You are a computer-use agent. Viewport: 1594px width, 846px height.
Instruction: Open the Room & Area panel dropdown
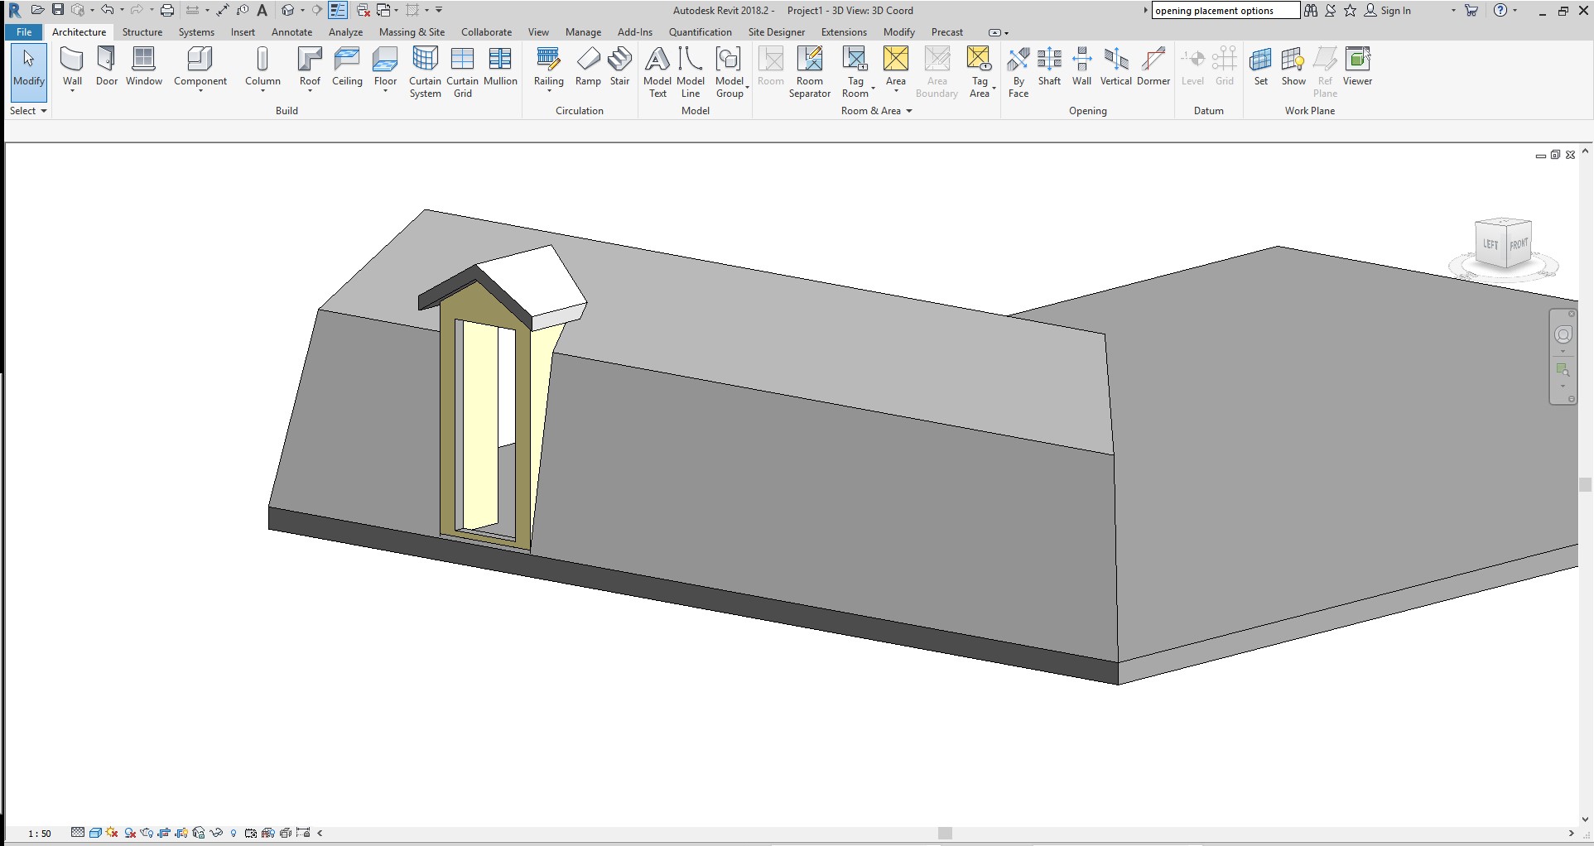coord(908,111)
